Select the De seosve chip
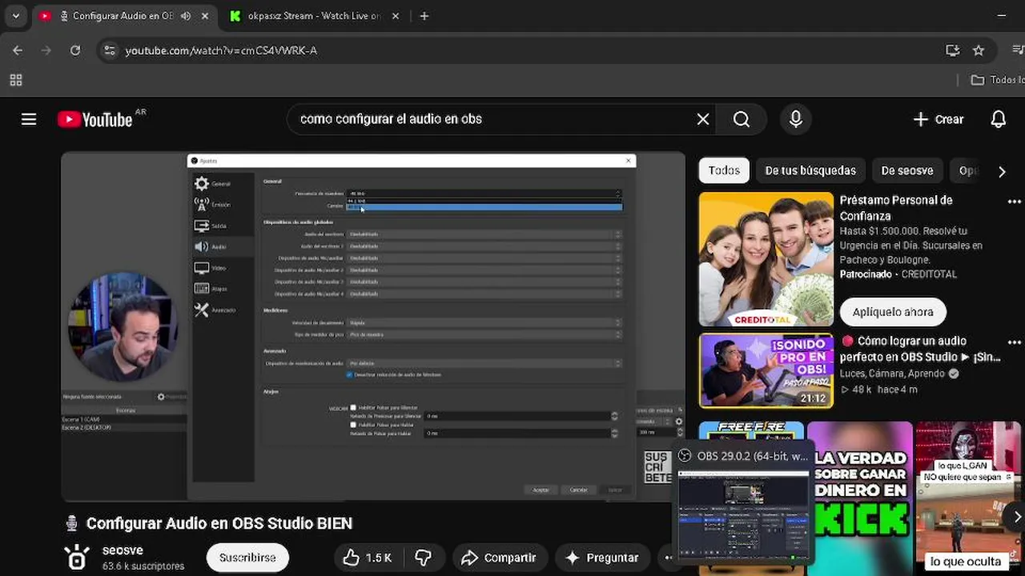 click(x=907, y=170)
